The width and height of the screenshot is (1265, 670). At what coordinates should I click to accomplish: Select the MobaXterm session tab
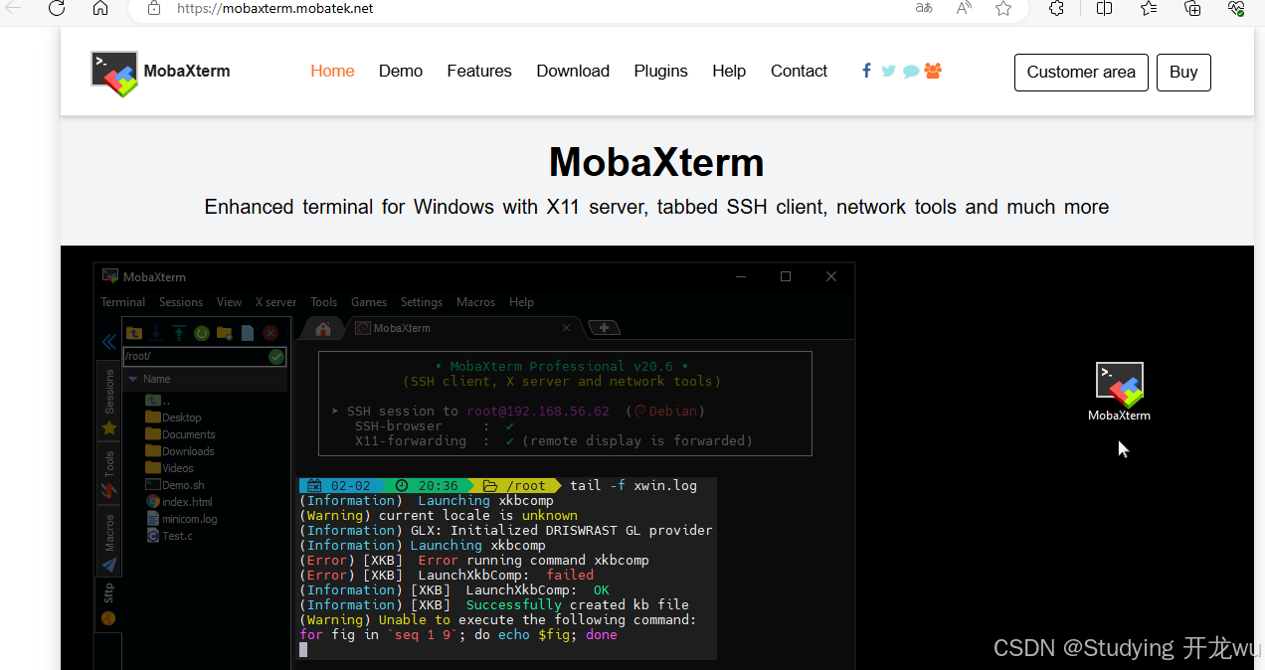click(x=461, y=328)
